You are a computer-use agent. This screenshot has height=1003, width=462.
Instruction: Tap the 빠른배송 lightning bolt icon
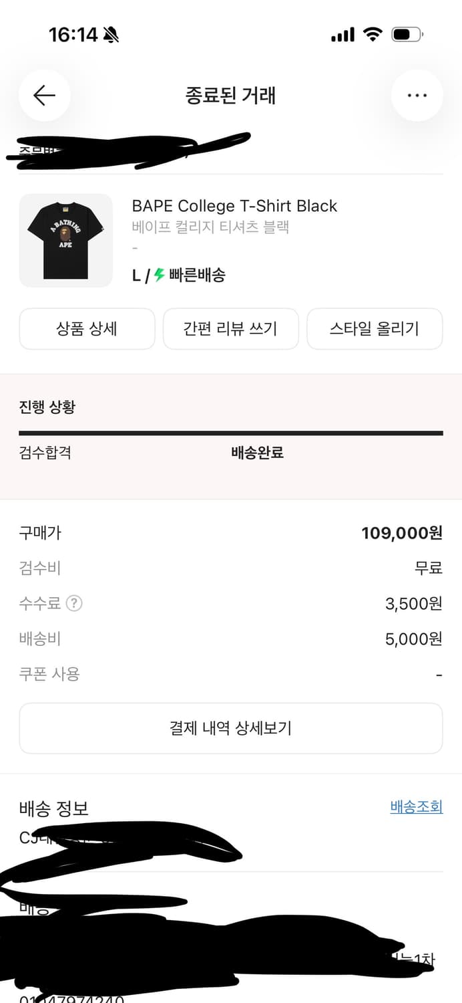(158, 275)
